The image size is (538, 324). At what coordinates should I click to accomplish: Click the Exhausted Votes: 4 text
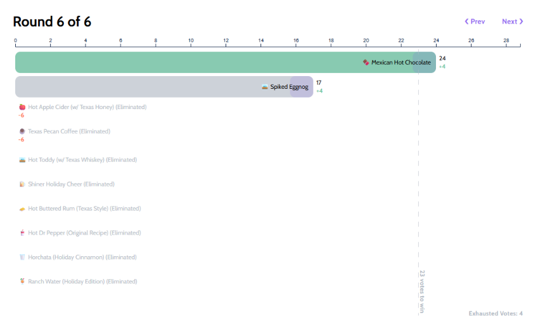pos(496,313)
